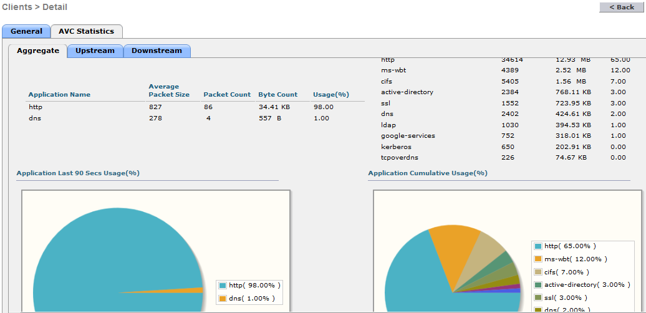This screenshot has height=313, width=646.
Task: Click the http( 65.00% ) legend color box
Action: tap(538, 246)
